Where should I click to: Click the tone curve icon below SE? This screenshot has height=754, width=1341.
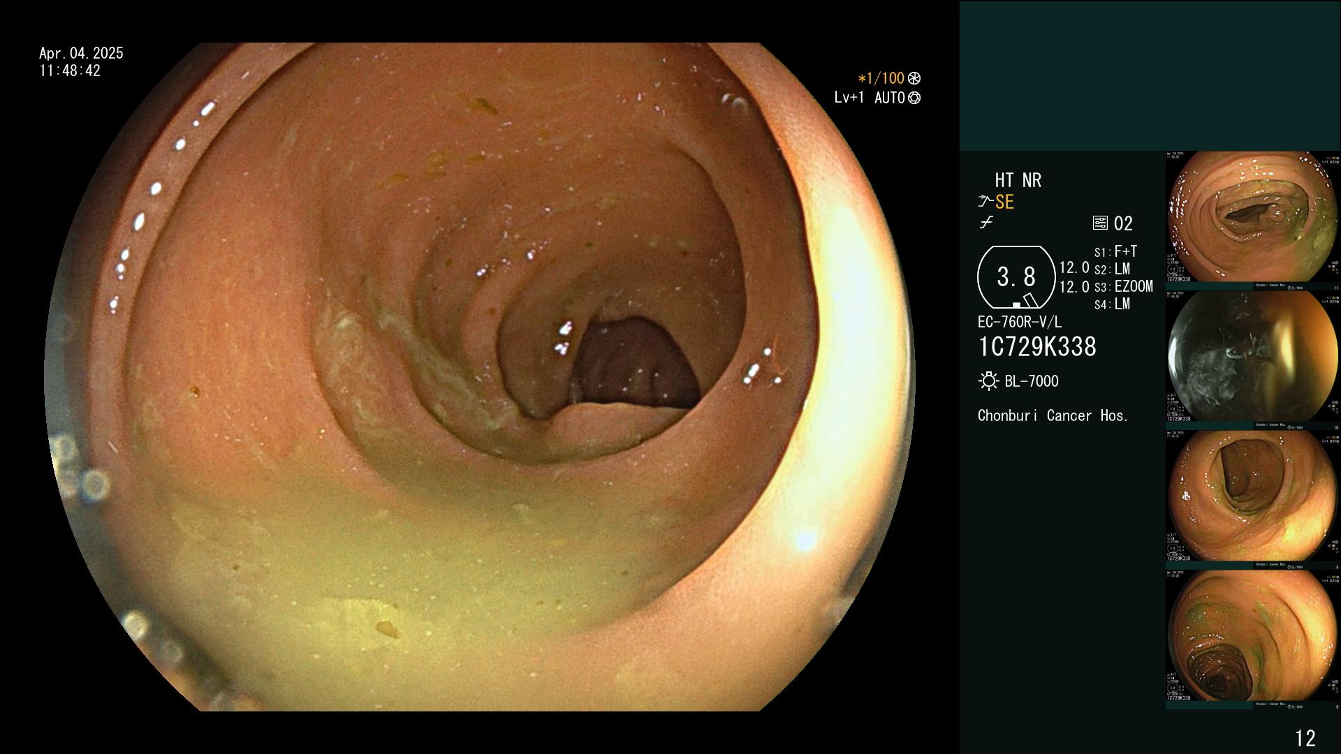[986, 223]
